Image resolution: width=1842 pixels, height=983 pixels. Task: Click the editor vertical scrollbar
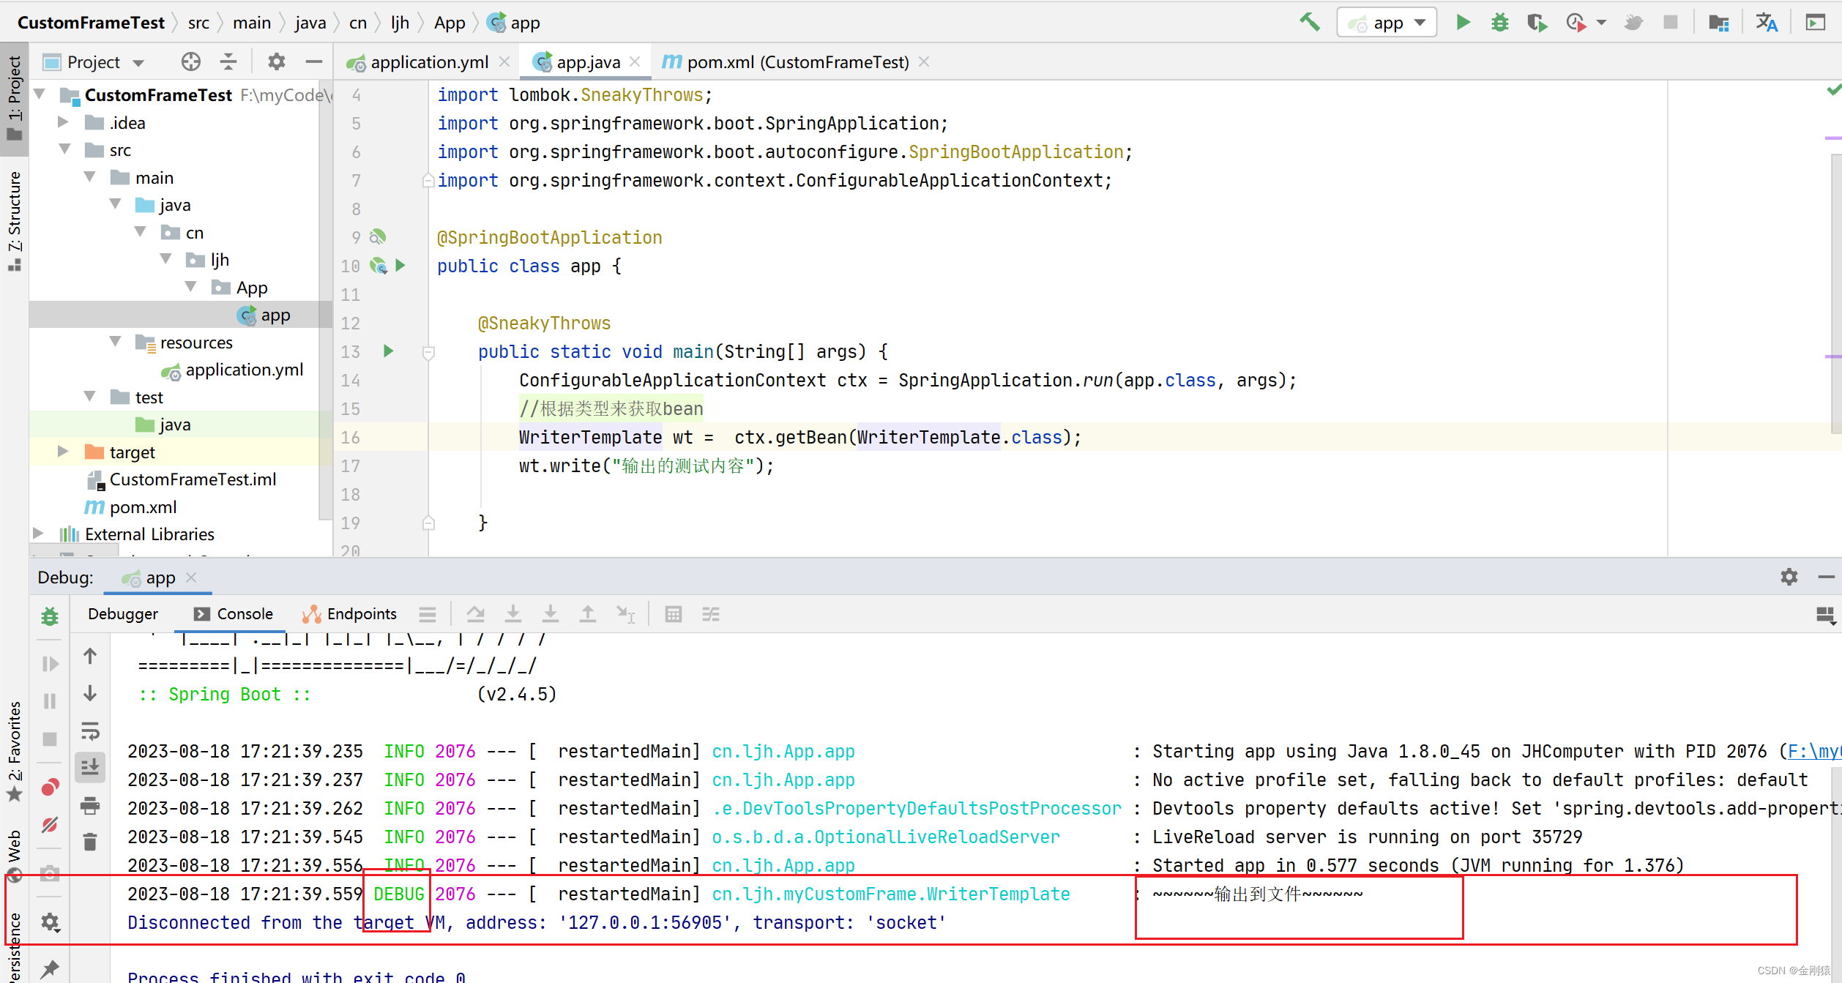[x=1836, y=293]
